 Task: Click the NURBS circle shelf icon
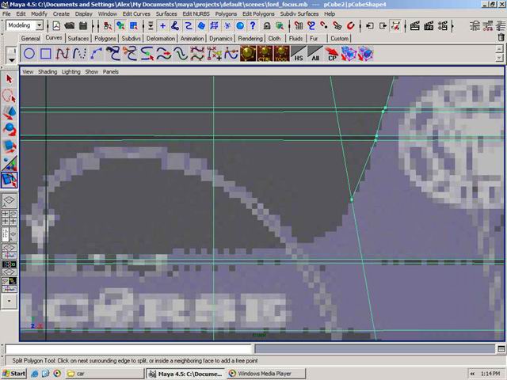[29, 54]
